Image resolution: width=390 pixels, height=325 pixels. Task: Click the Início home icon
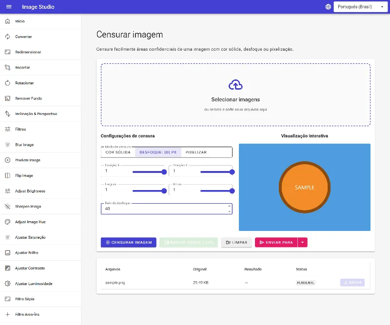pyautogui.click(x=8, y=21)
